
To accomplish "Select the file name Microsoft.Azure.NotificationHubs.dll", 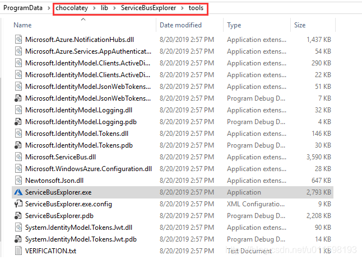I will (x=80, y=40).
